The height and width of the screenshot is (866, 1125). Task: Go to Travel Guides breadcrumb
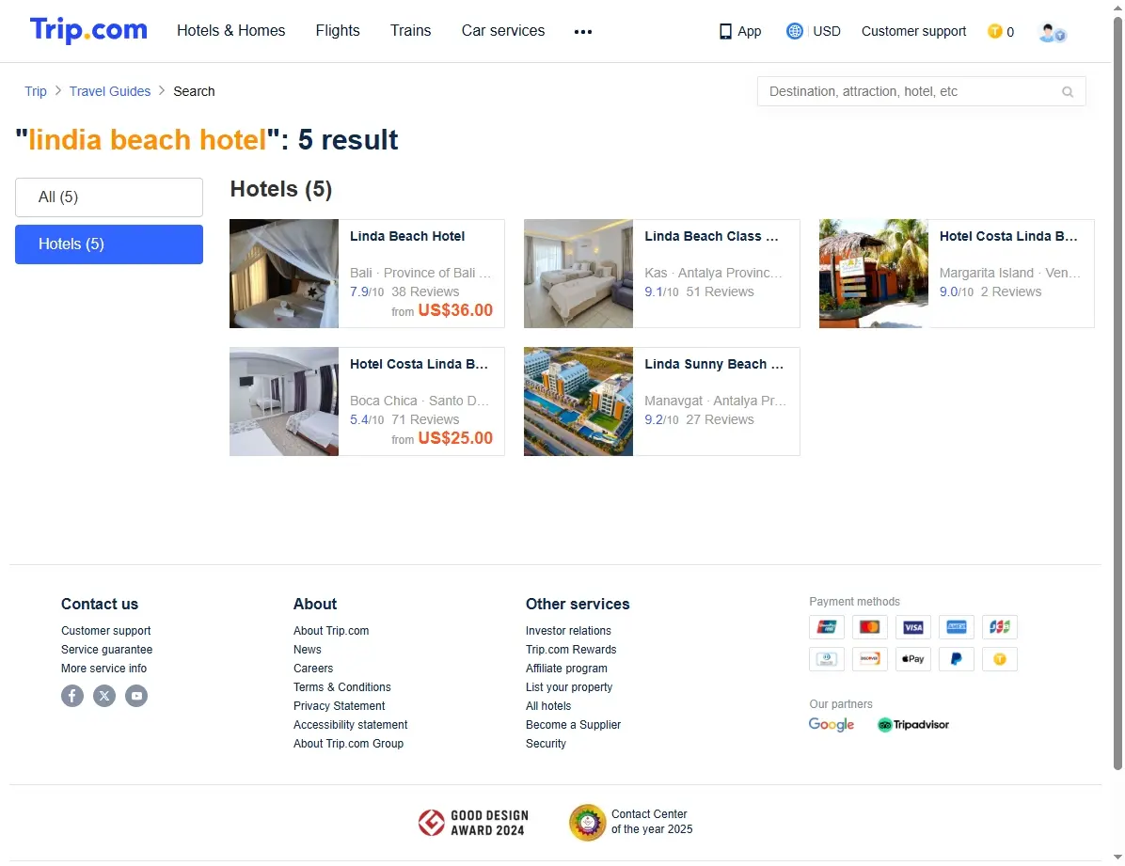(x=110, y=91)
